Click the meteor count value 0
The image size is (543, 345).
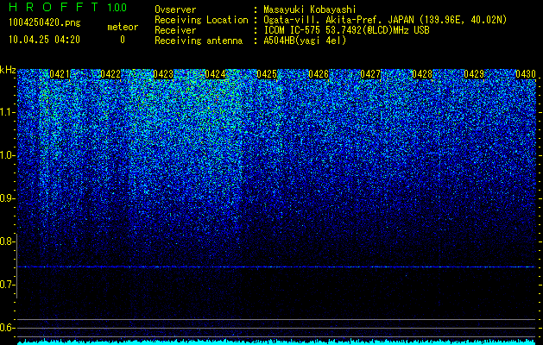pos(123,40)
